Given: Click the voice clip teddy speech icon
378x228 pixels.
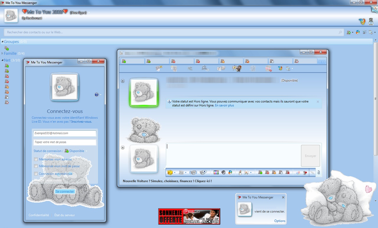Looking at the screenshot, I should pyautogui.click(x=203, y=172).
